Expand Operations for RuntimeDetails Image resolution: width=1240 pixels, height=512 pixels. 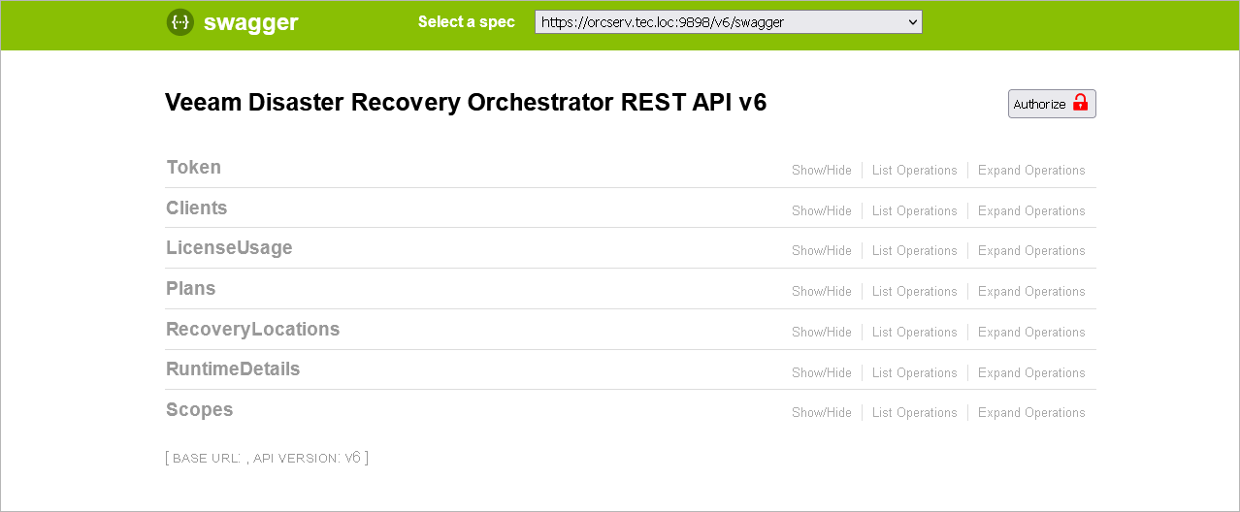pos(1031,373)
